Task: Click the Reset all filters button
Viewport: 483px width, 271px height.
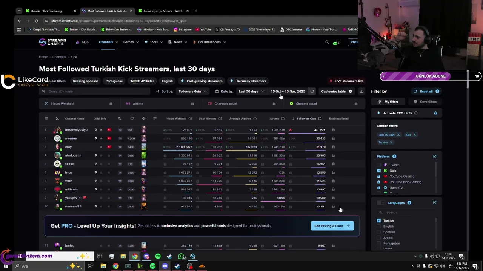Action: tap(426, 91)
